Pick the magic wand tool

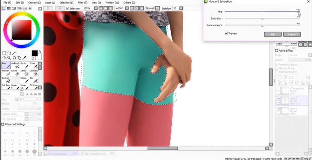click(14, 53)
